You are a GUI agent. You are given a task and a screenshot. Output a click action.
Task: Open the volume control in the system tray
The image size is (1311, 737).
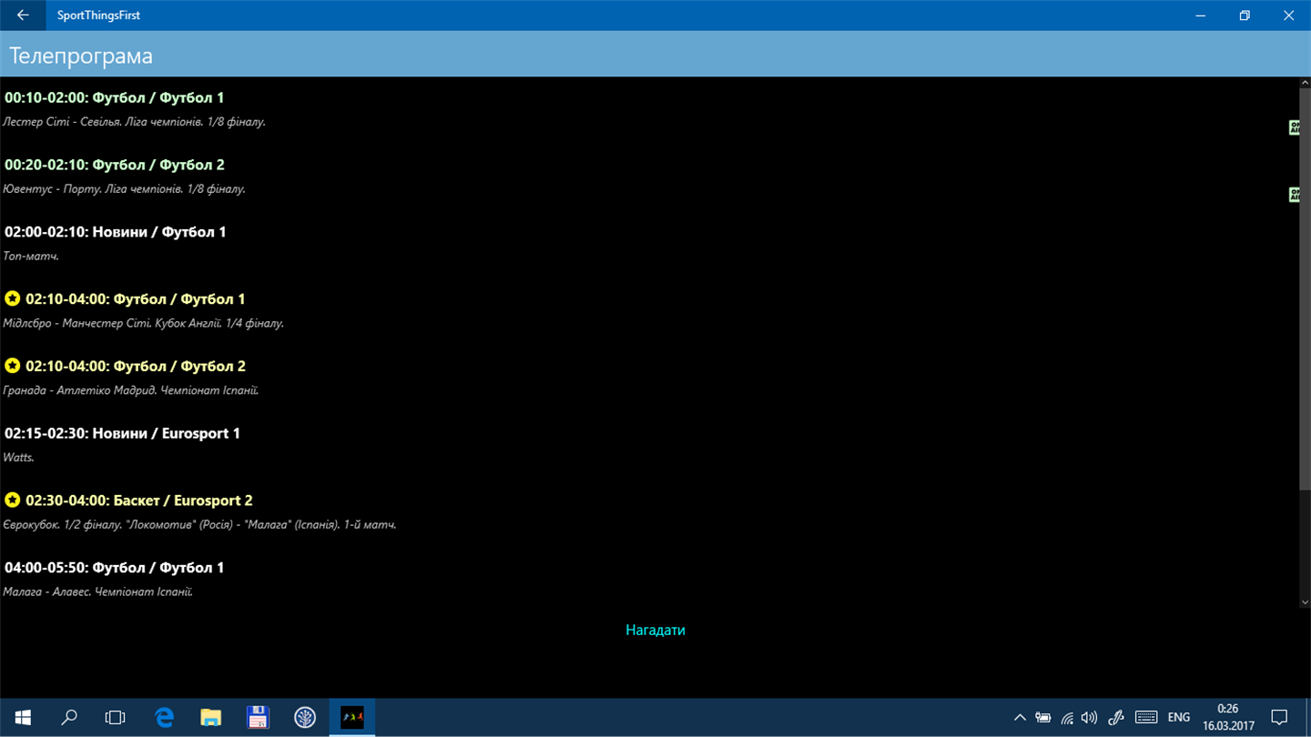(1089, 718)
